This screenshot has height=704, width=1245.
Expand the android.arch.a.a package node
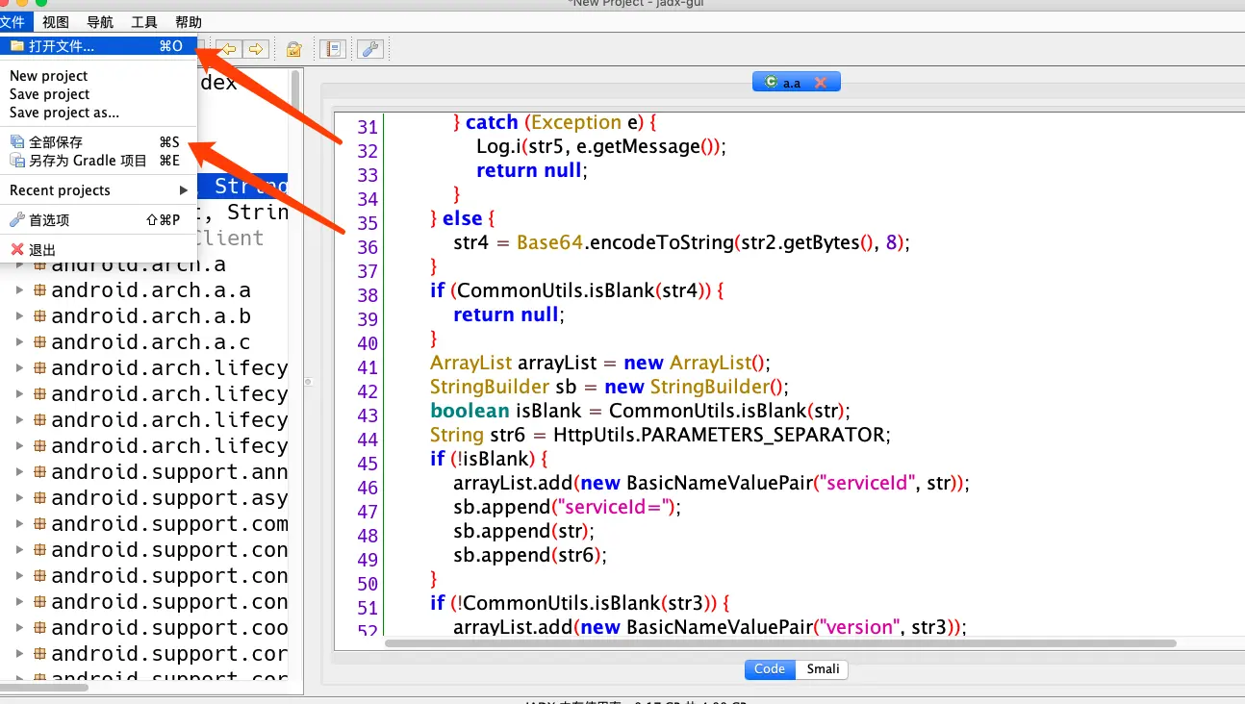coord(19,290)
